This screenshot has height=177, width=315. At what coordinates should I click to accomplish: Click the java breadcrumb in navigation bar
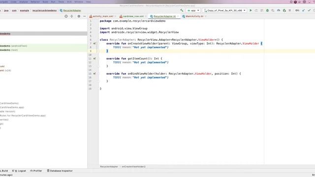click(6, 10)
